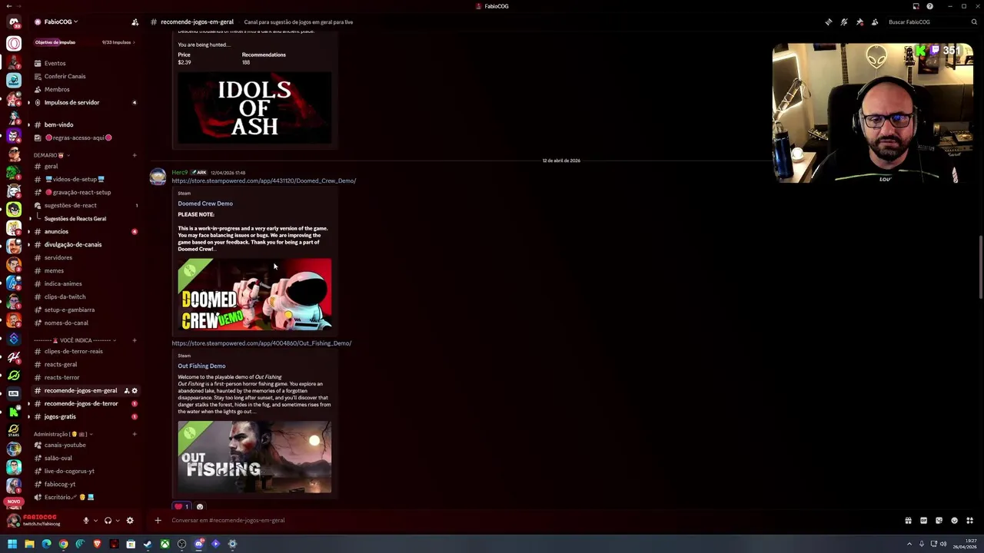The image size is (984, 553).
Task: Add channel to the VOCÊ INDICA category
Action: pos(135,340)
